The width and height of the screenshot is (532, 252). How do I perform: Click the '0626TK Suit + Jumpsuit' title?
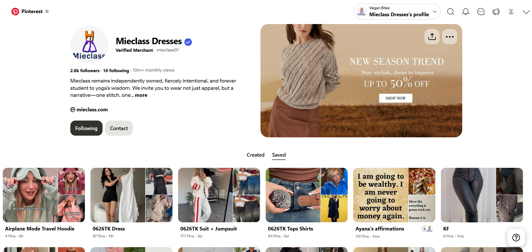click(x=208, y=229)
